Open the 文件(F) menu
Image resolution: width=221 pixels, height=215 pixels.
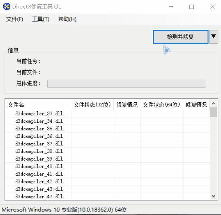tap(15, 19)
